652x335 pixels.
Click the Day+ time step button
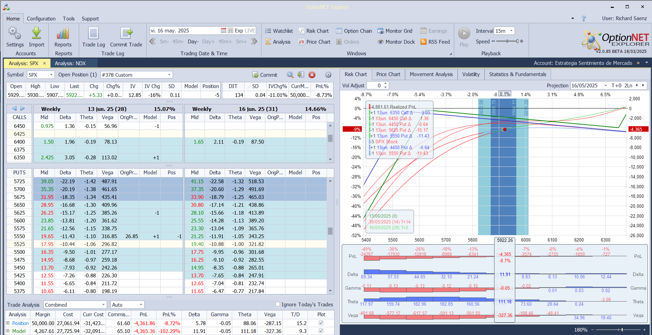click(x=208, y=42)
